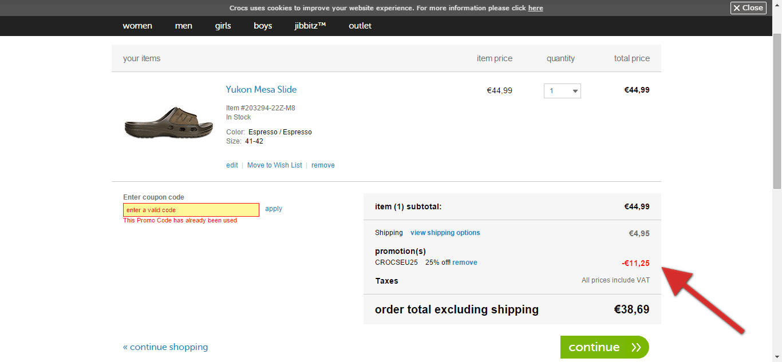Open the outlet menu
782x362 pixels.
click(x=360, y=26)
